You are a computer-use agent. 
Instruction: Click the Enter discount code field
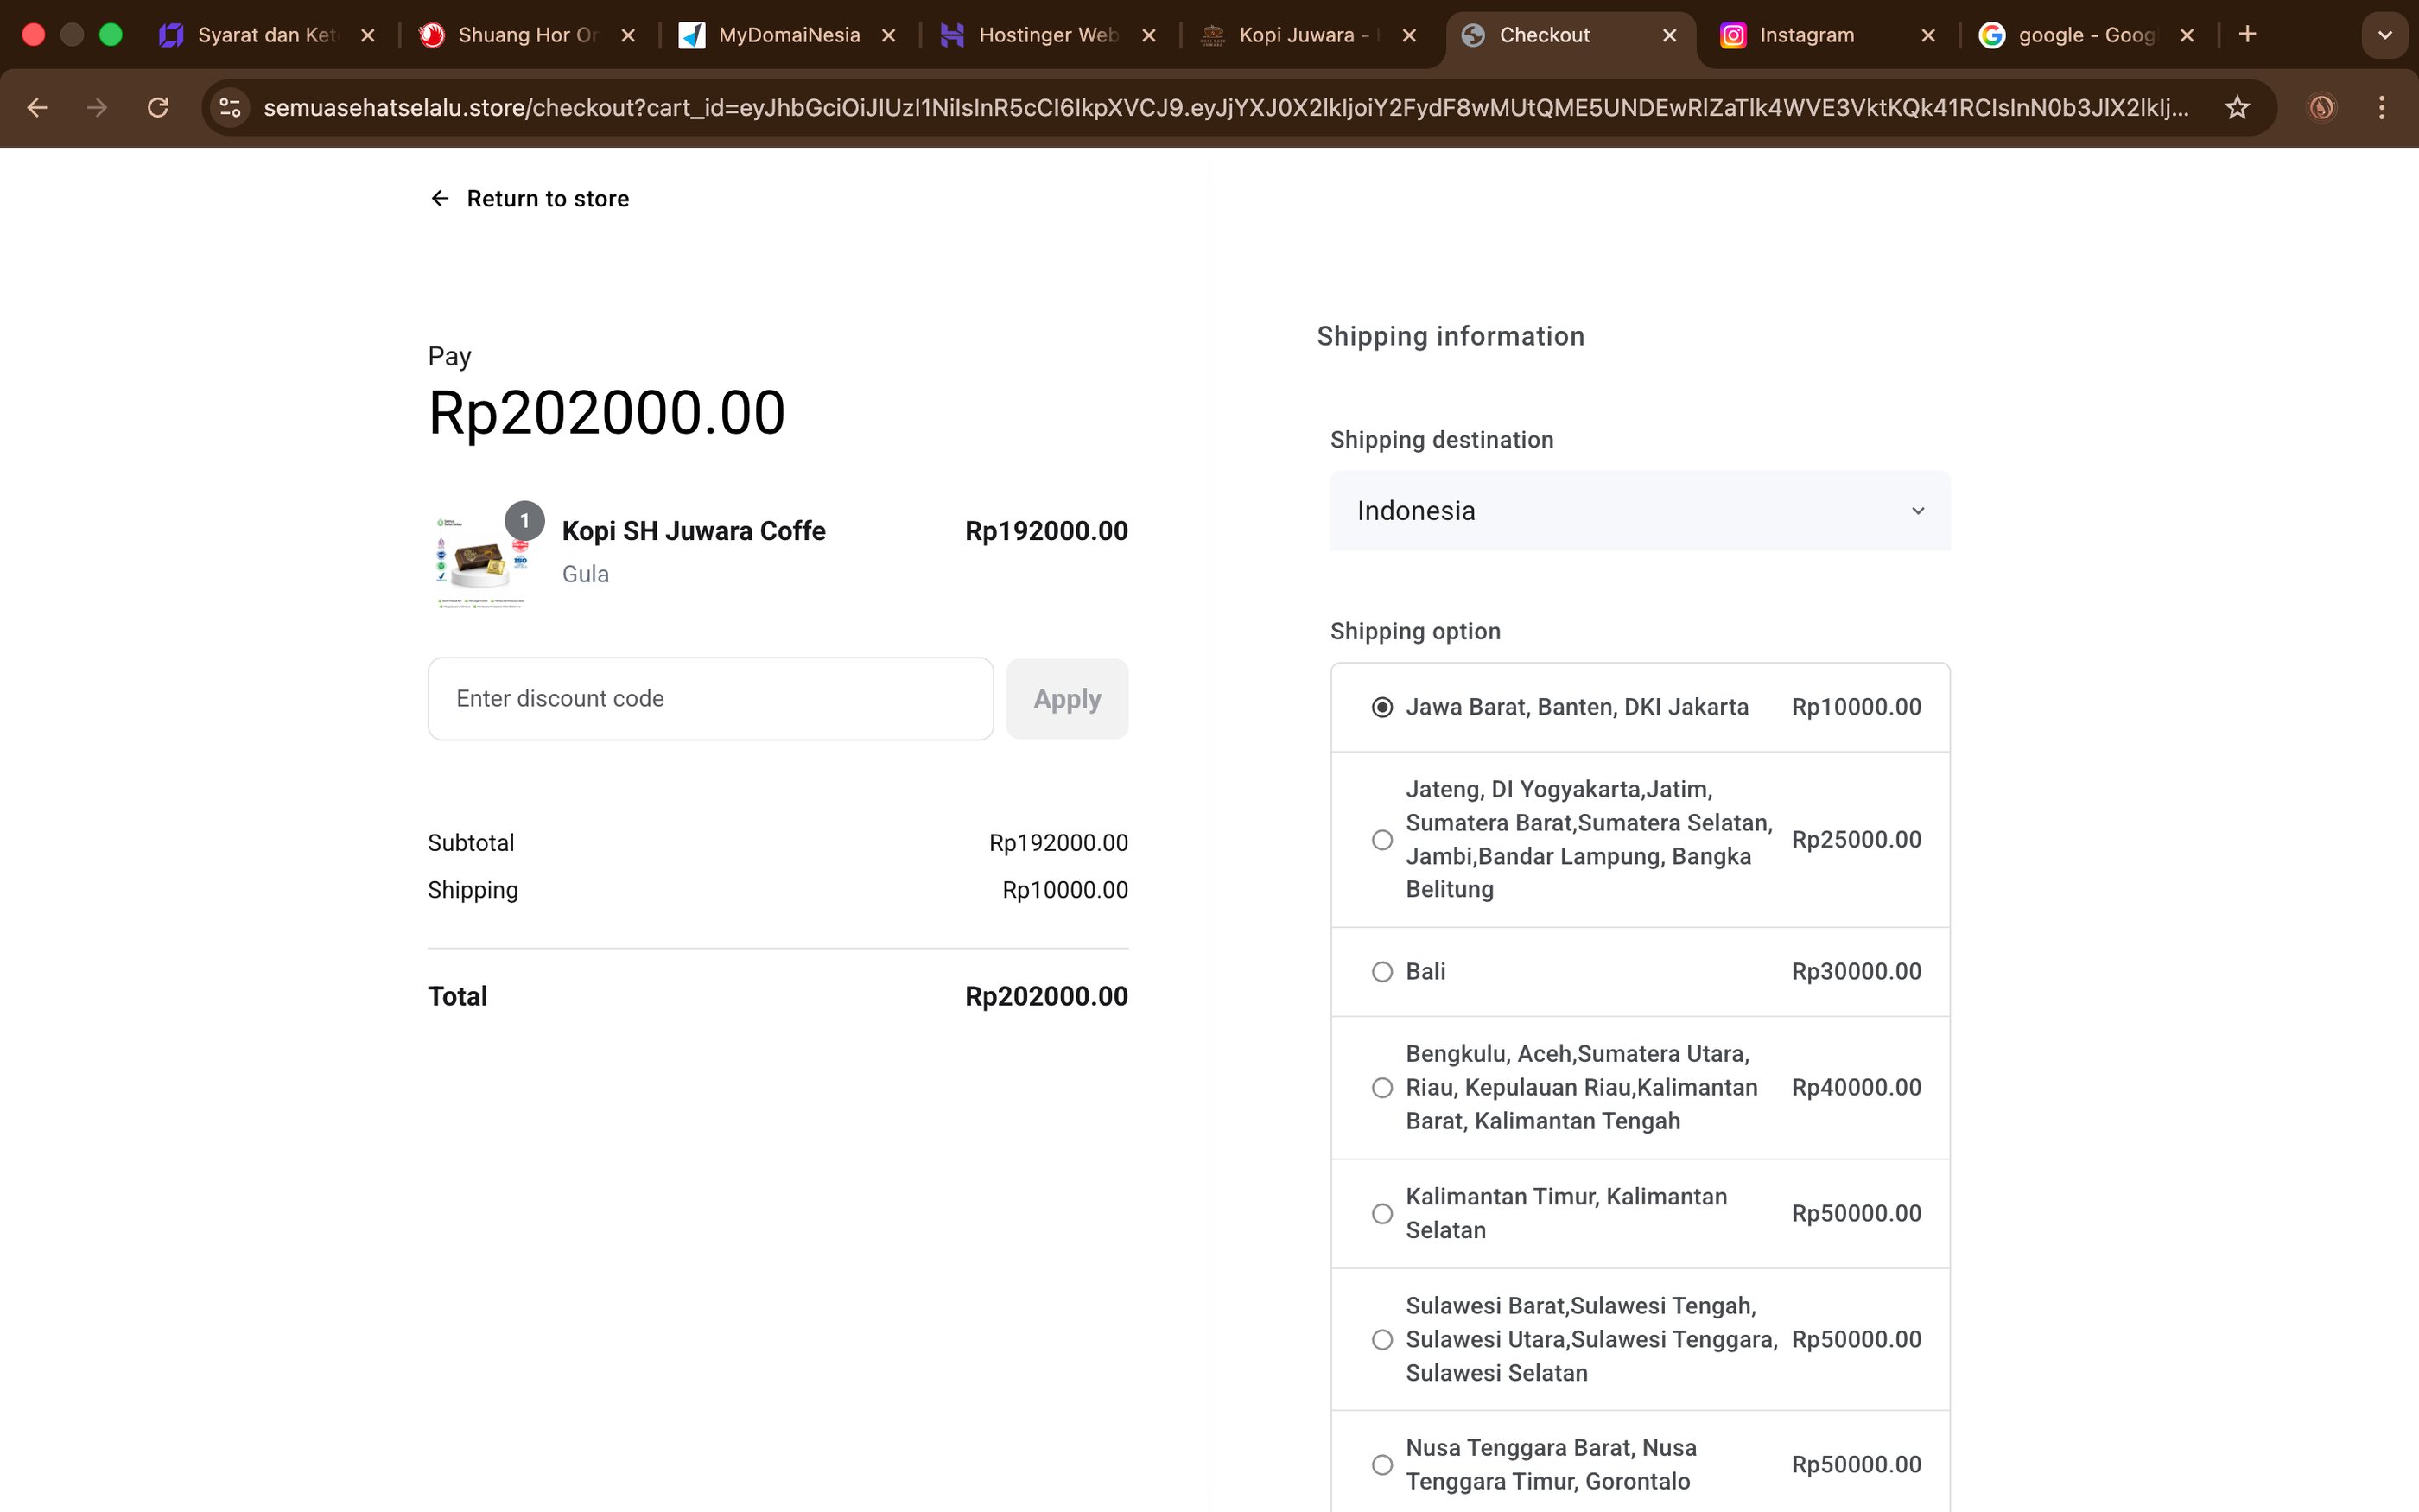[709, 699]
